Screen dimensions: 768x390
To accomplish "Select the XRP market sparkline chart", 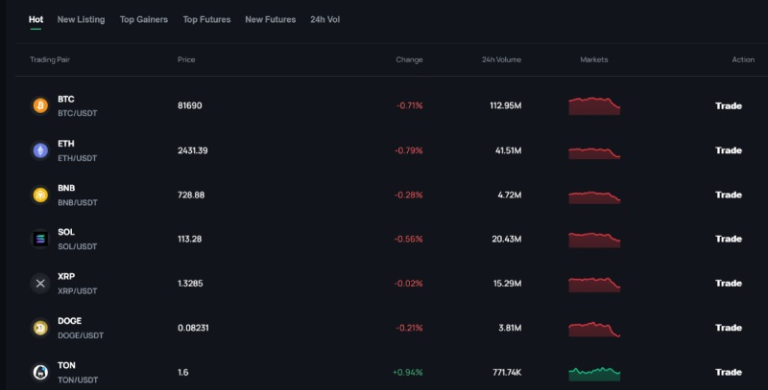I will (x=594, y=285).
